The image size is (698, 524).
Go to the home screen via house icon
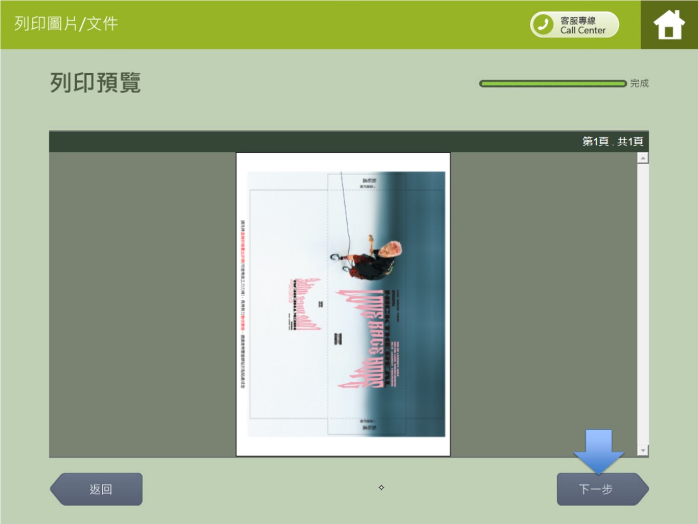point(668,25)
